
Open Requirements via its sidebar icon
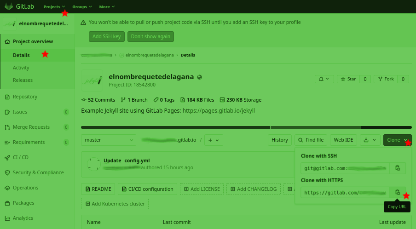(7, 143)
